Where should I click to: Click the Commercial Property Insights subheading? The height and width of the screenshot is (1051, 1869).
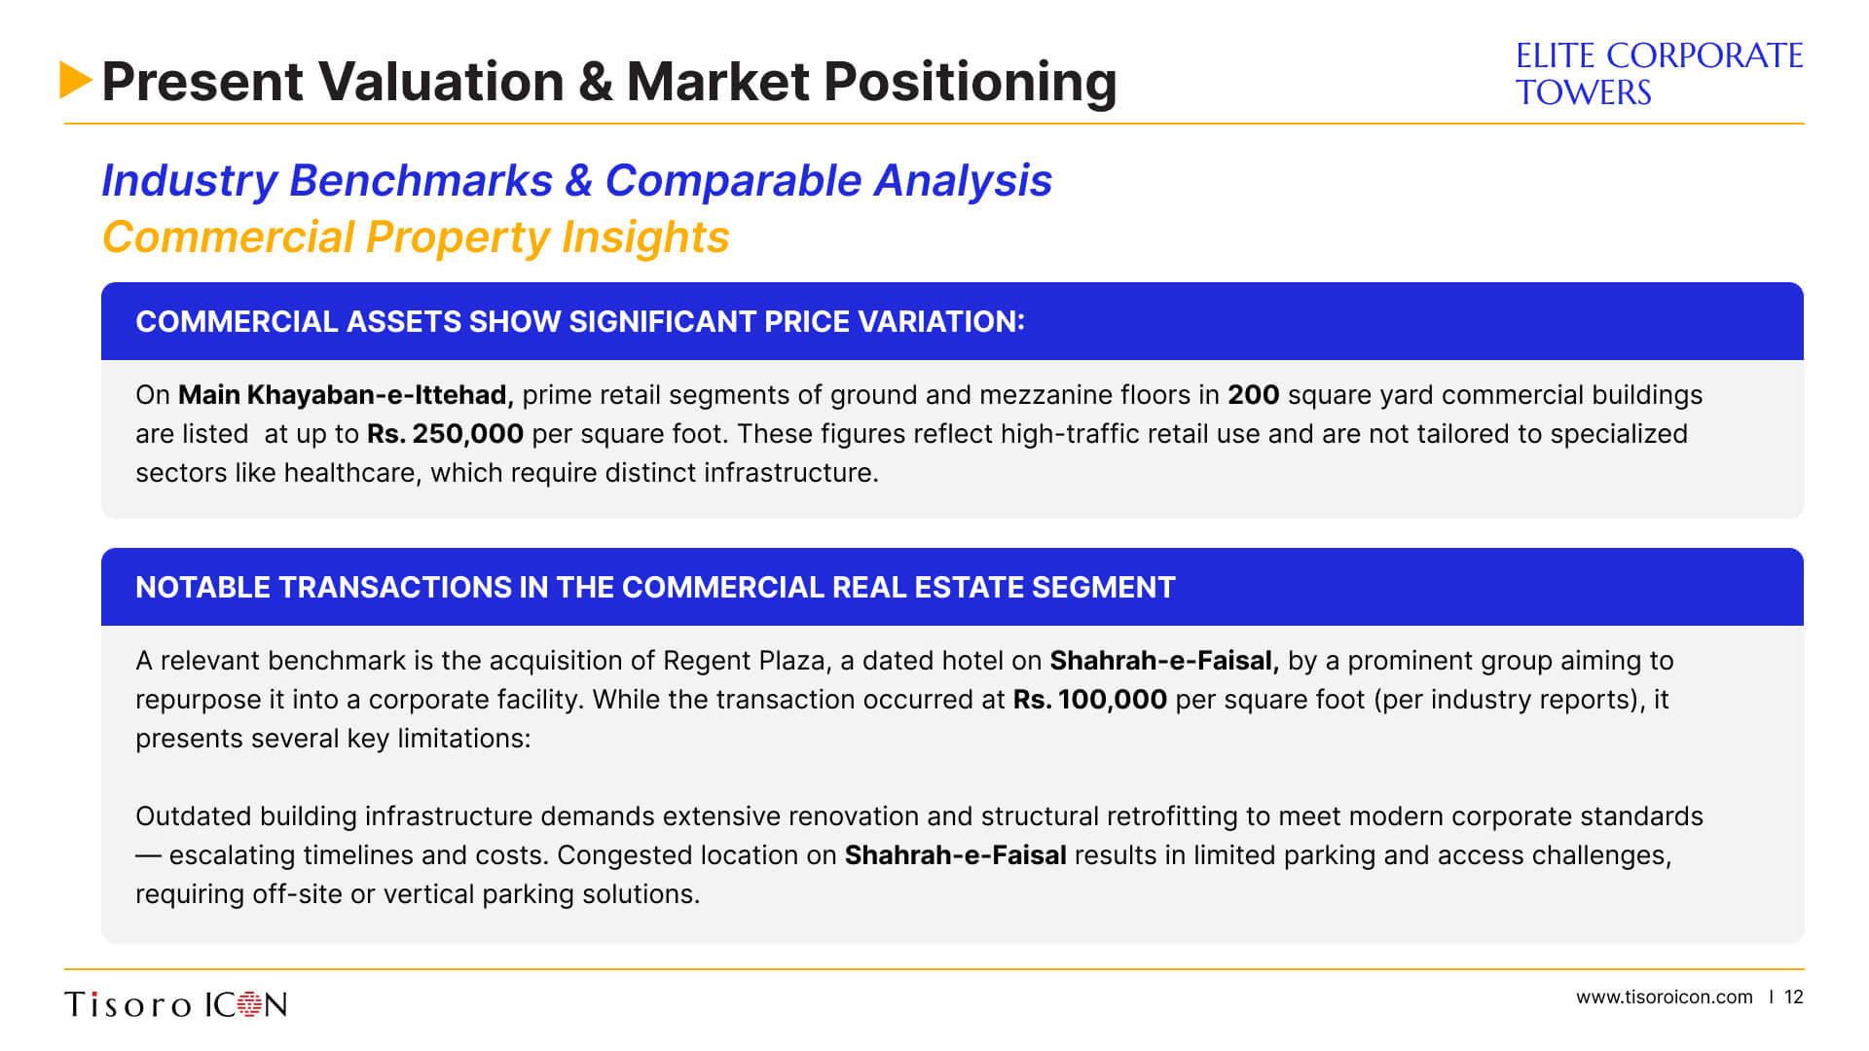(x=416, y=237)
